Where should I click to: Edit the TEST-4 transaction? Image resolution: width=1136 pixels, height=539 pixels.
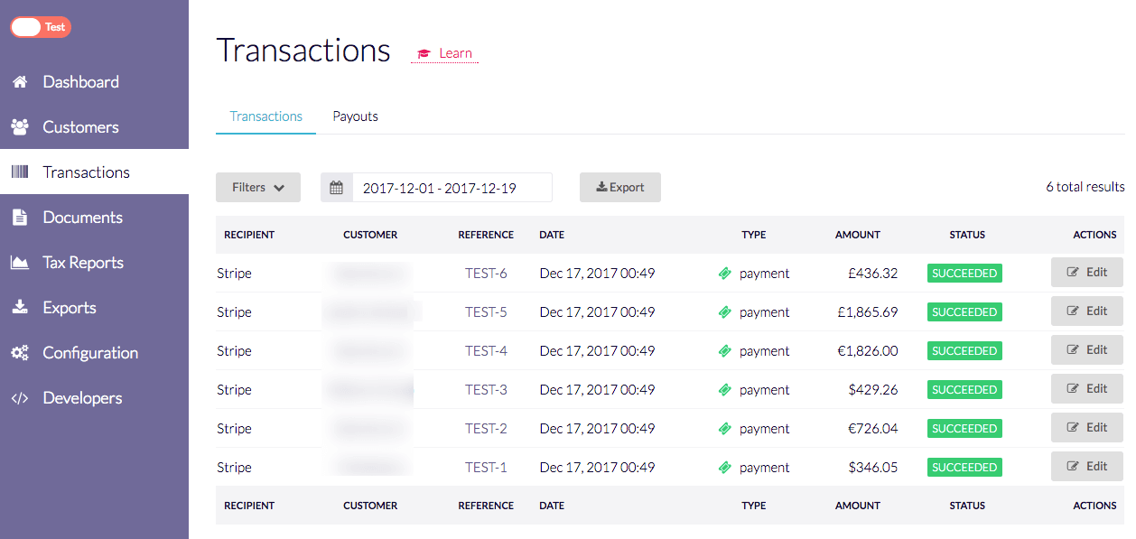point(1086,350)
